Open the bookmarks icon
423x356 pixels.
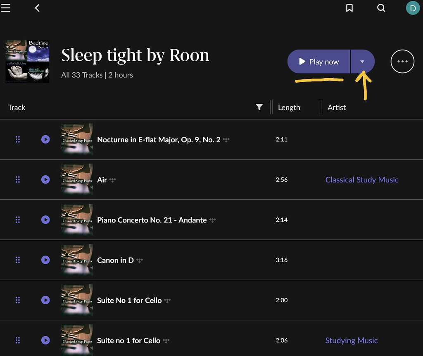coord(349,7)
